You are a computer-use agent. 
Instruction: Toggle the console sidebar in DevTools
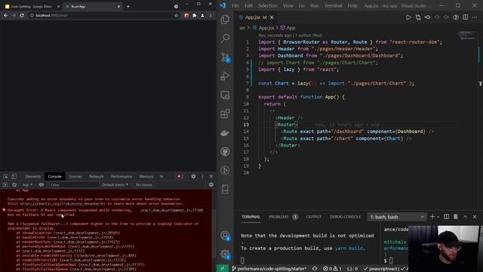[x=5, y=184]
